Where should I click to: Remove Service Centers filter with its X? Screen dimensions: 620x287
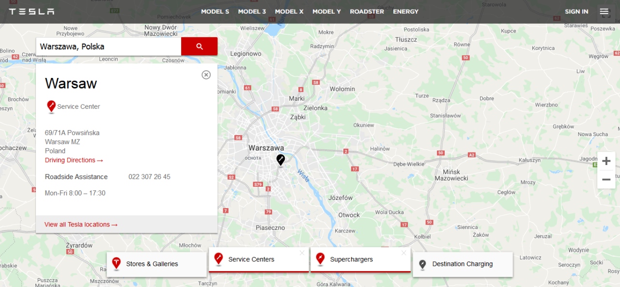pos(302,253)
